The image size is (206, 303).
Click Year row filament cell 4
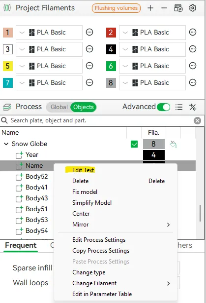tap(153, 155)
